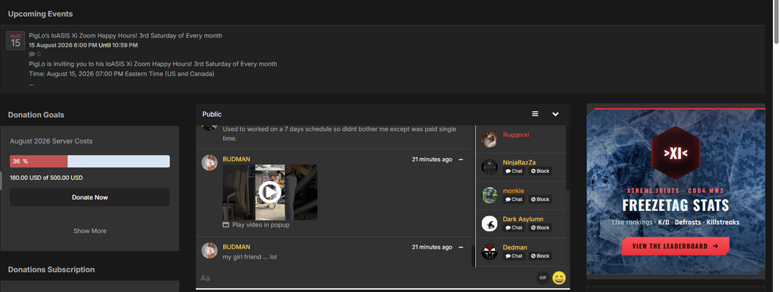Block user NinjaBazZa
Image resolution: width=780 pixels, height=292 pixels.
pos(540,171)
